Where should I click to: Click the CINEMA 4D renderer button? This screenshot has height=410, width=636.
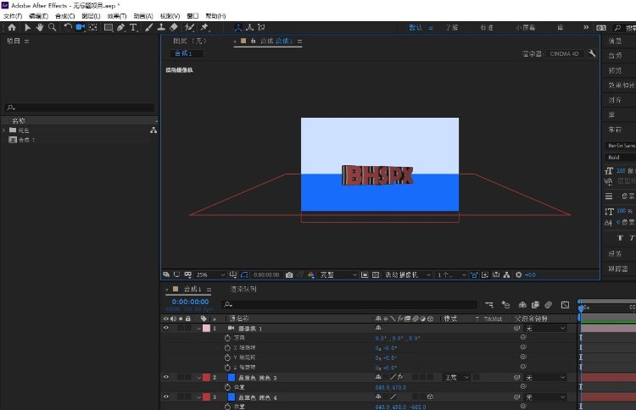coord(565,53)
